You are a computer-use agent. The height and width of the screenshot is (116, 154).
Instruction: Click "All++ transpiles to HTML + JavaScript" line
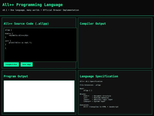click(101, 107)
